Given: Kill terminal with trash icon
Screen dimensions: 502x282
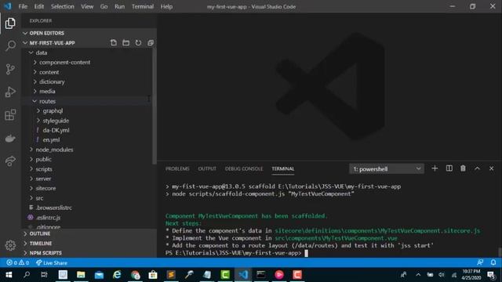Looking at the screenshot, I should pyautogui.click(x=463, y=168).
